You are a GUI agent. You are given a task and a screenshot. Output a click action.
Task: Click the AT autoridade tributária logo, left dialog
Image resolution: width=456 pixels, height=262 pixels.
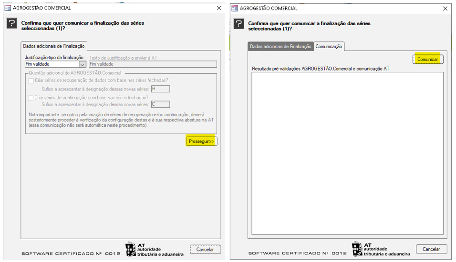(155, 250)
